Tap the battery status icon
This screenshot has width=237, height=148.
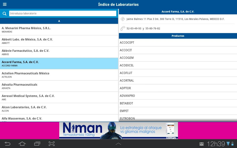pyautogui.click(x=233, y=144)
